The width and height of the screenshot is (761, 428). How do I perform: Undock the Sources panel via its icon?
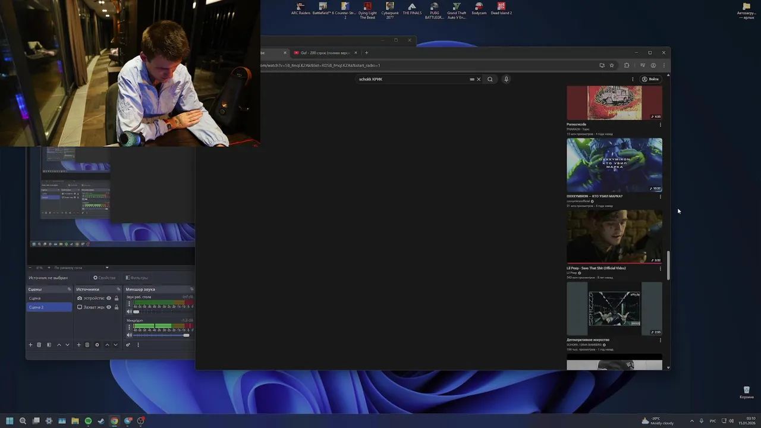click(118, 289)
